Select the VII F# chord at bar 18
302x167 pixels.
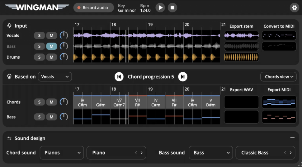click(x=138, y=102)
